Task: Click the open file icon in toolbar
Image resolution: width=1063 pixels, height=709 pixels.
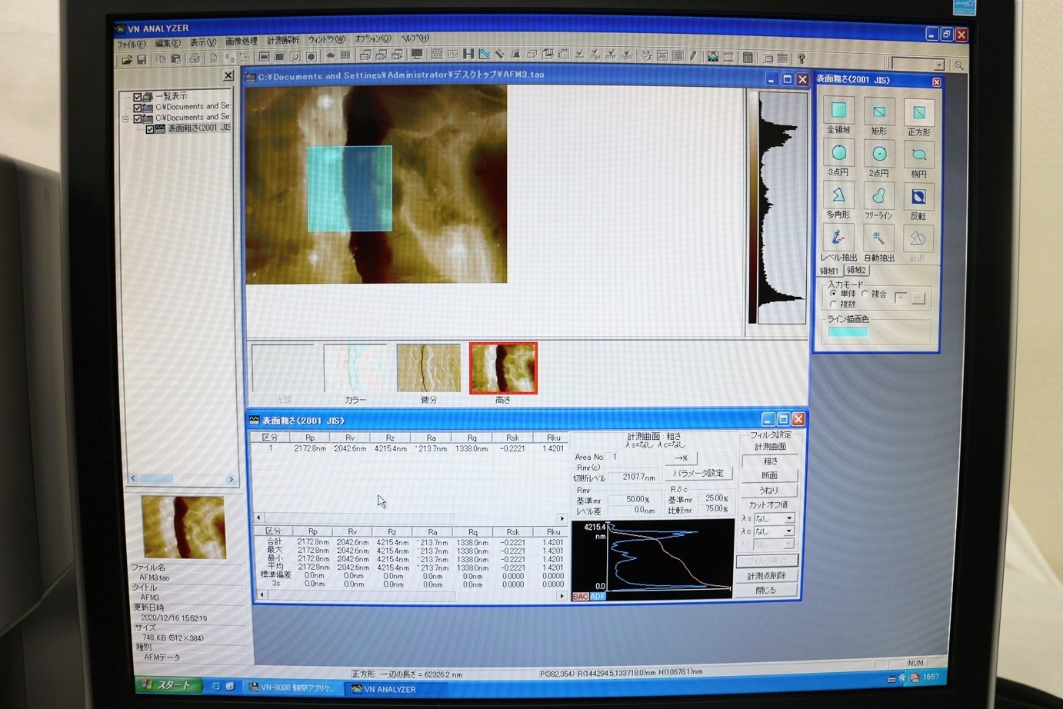Action: click(127, 59)
